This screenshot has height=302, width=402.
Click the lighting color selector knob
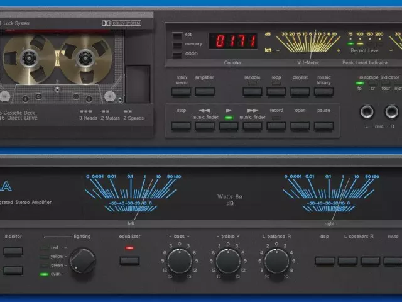[83, 261]
